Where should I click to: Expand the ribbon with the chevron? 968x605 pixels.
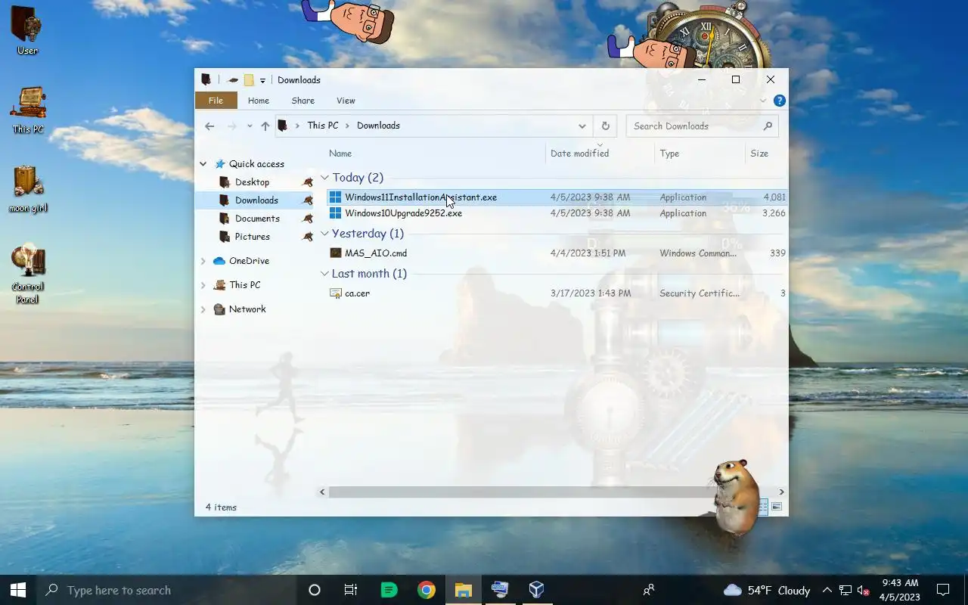763,101
